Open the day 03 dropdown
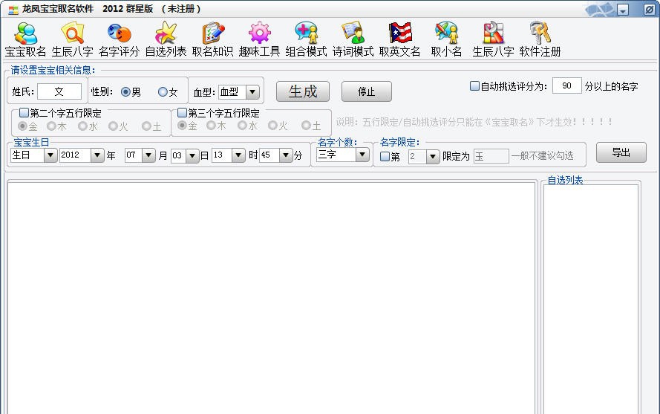Screen dimensions: 660x414 [x=192, y=156]
